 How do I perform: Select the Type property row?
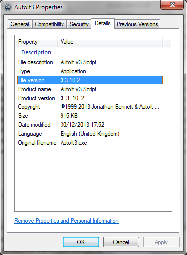[x=90, y=71]
